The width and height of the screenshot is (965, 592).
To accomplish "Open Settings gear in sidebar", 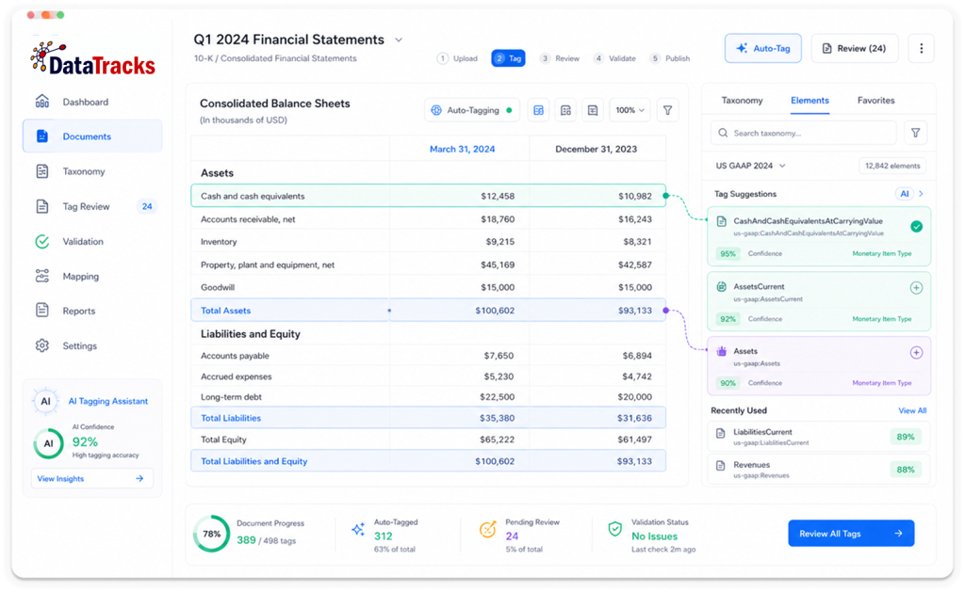I will pos(41,346).
